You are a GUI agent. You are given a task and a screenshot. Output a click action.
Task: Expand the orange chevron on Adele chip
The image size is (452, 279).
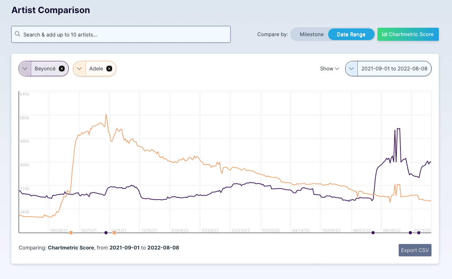click(x=79, y=69)
